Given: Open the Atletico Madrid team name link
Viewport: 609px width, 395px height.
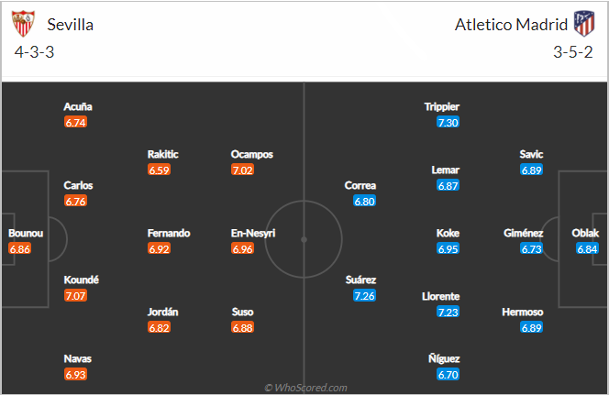Looking at the screenshot, I should [511, 25].
